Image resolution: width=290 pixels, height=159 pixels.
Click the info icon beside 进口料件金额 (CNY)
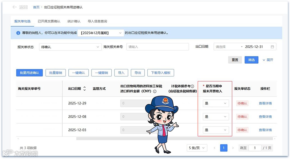coord(155,91)
